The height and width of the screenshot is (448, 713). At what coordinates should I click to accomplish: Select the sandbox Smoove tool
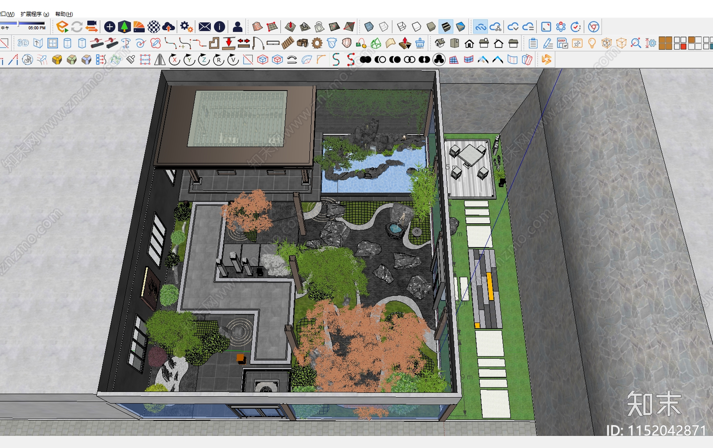(290, 27)
